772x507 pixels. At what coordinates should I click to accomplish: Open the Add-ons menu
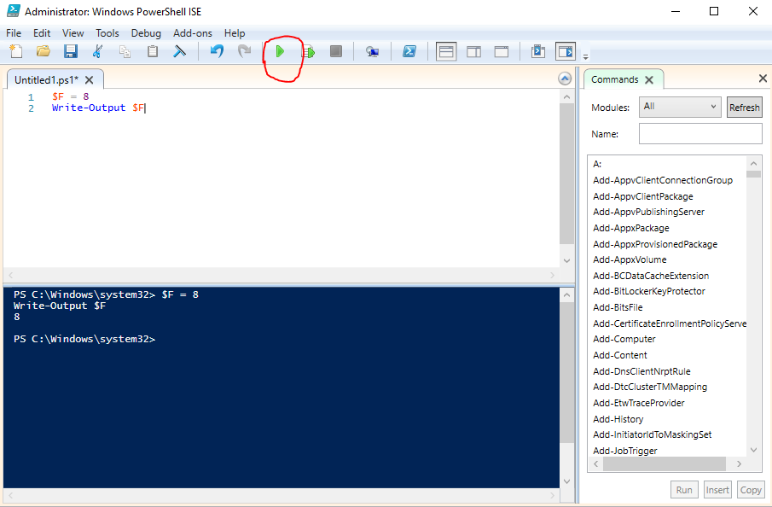[x=193, y=33]
